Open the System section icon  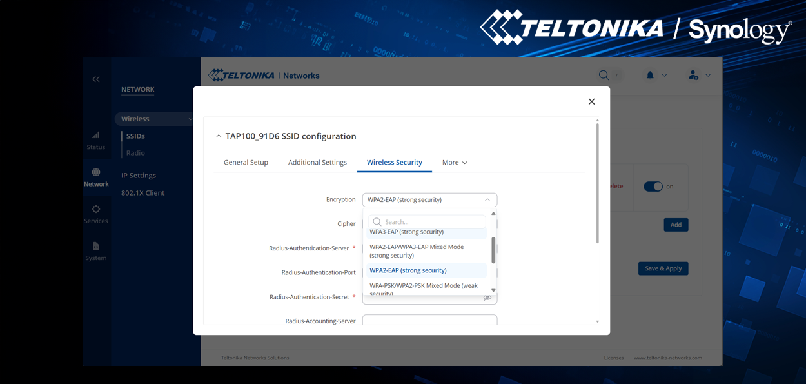(x=96, y=246)
